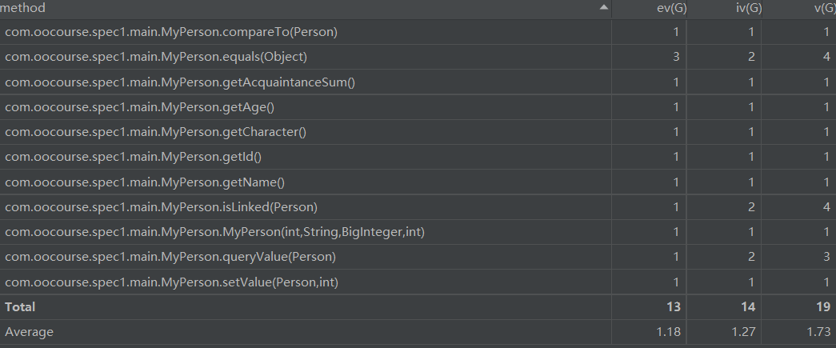
Task: Select the MyPerson.getAge() row
Action: (418, 107)
